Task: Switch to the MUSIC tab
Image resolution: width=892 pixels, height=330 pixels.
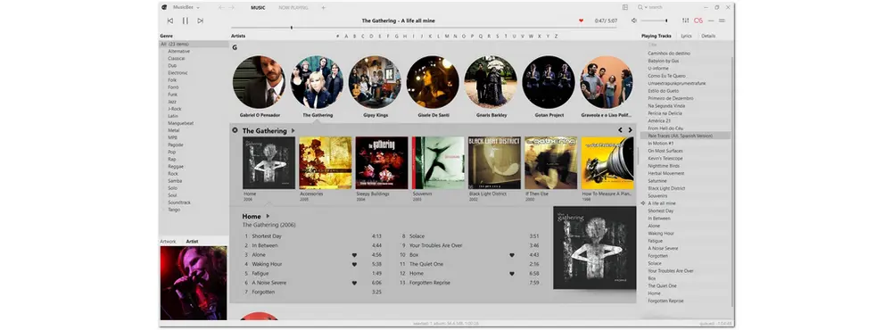Action: point(258,7)
